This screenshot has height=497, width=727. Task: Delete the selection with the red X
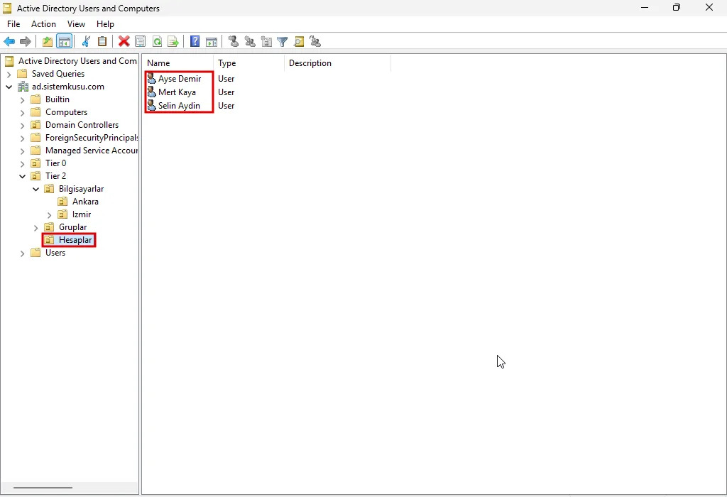point(124,42)
